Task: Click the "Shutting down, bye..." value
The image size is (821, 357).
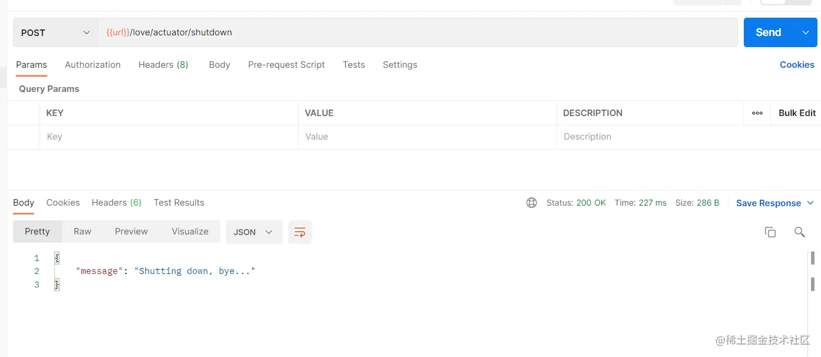Action: coord(194,271)
